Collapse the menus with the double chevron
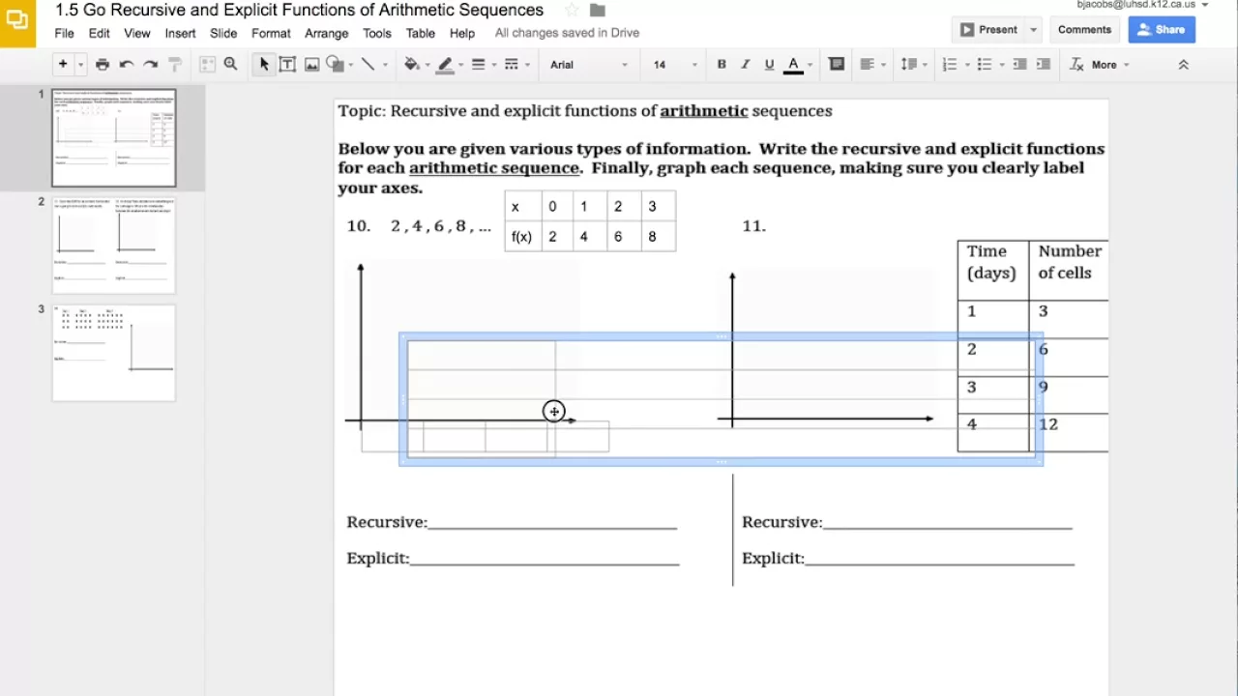1238x696 pixels. (1183, 65)
